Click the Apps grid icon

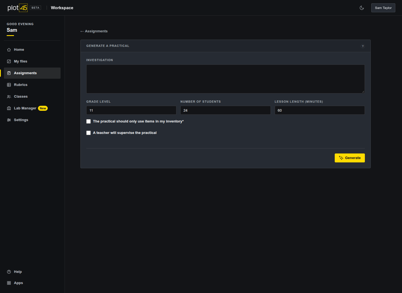[9, 283]
